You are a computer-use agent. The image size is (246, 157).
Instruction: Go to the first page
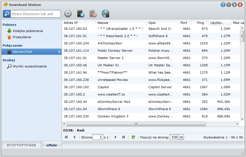(66, 137)
